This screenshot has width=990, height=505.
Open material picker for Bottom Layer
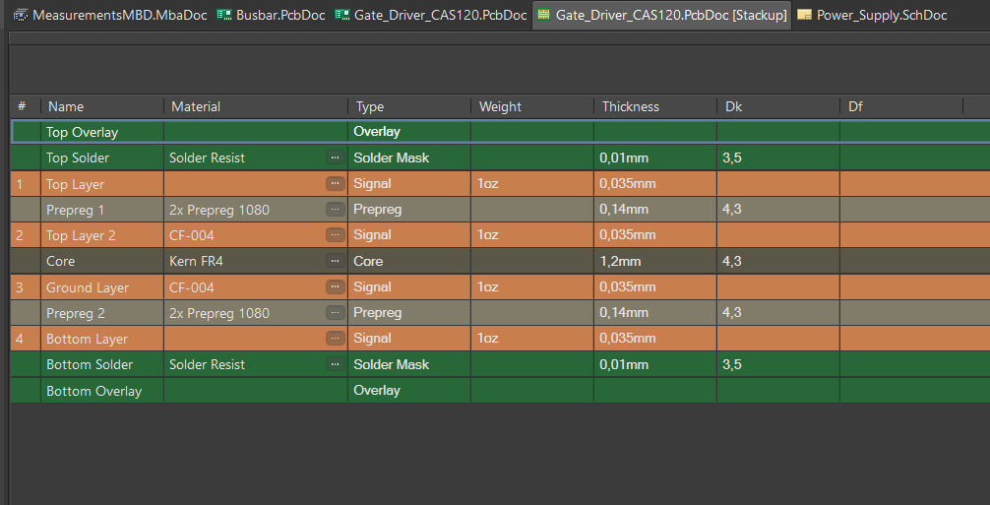coord(335,339)
